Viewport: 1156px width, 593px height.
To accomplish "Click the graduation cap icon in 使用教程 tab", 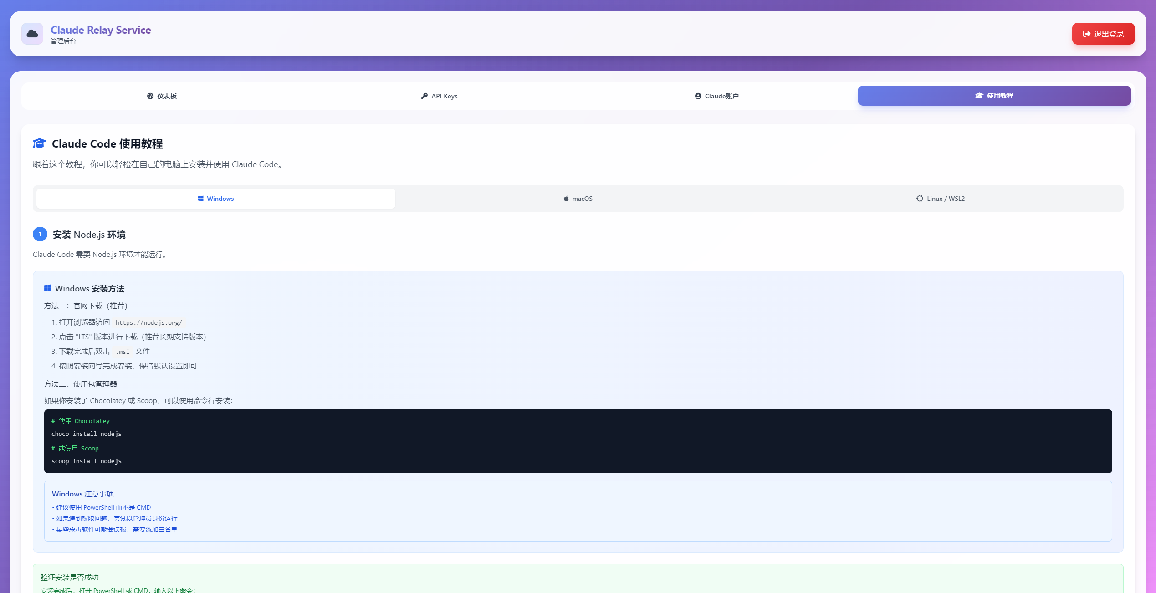I will 979,96.
